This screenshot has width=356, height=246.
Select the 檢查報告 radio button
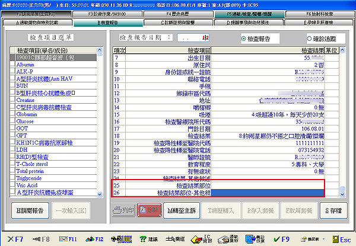pos(244,38)
